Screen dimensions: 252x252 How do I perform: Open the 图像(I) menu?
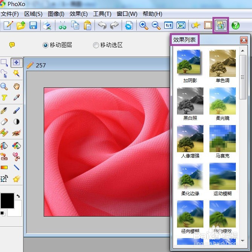56,14
